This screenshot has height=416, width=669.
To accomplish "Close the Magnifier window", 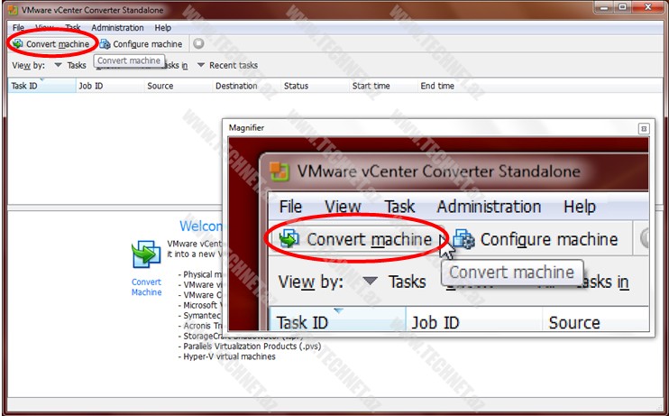I will 643,129.
